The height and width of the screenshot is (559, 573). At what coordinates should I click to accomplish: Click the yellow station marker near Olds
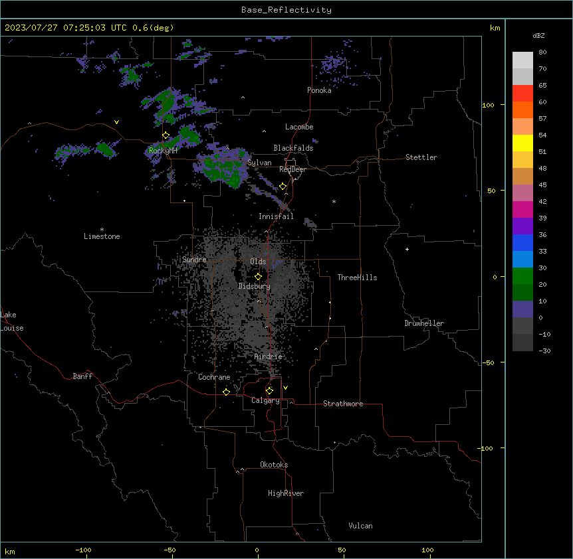click(x=258, y=277)
